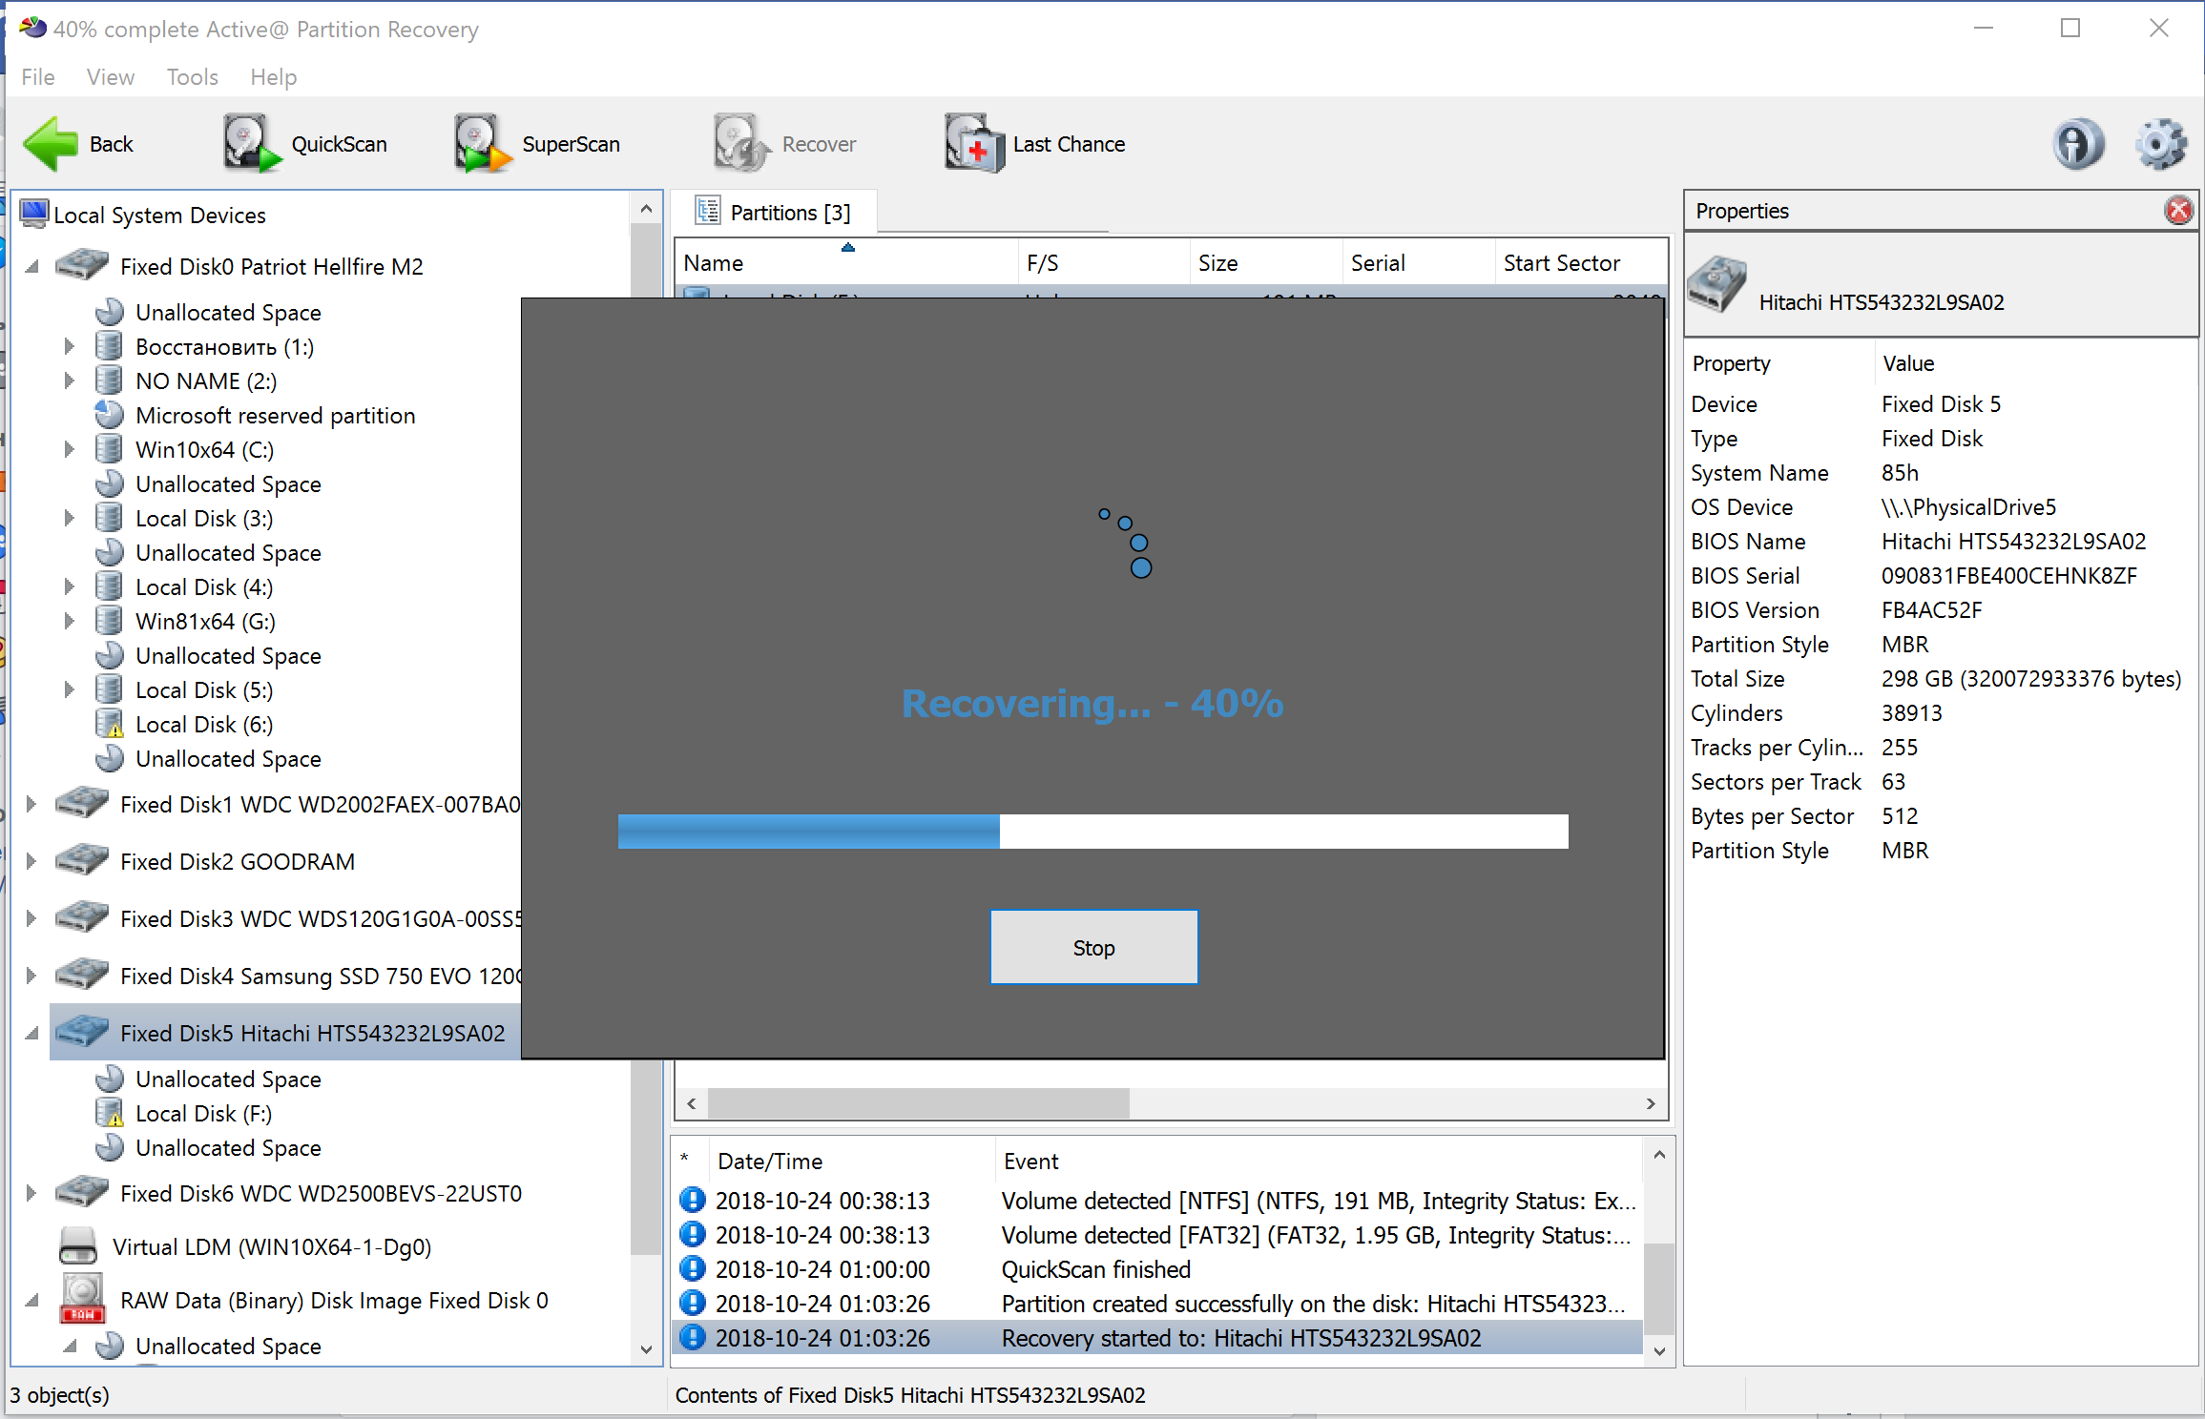2205x1419 pixels.
Task: Select RAW Data Disk Image Fixed Disk 0
Action: pyautogui.click(x=333, y=1301)
